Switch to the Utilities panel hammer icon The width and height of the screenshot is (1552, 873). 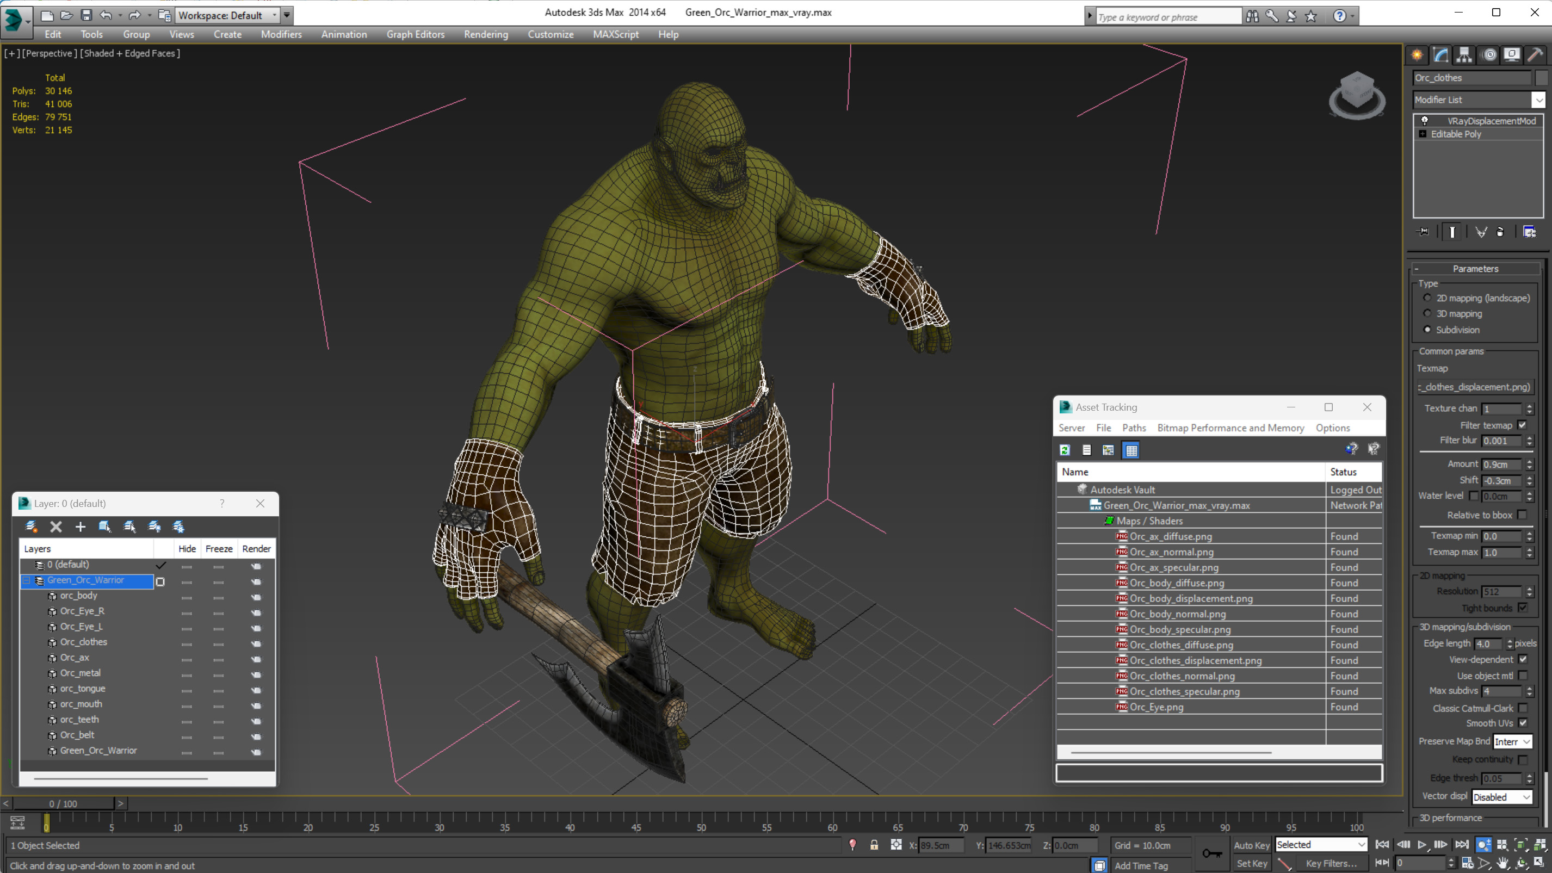(x=1535, y=55)
